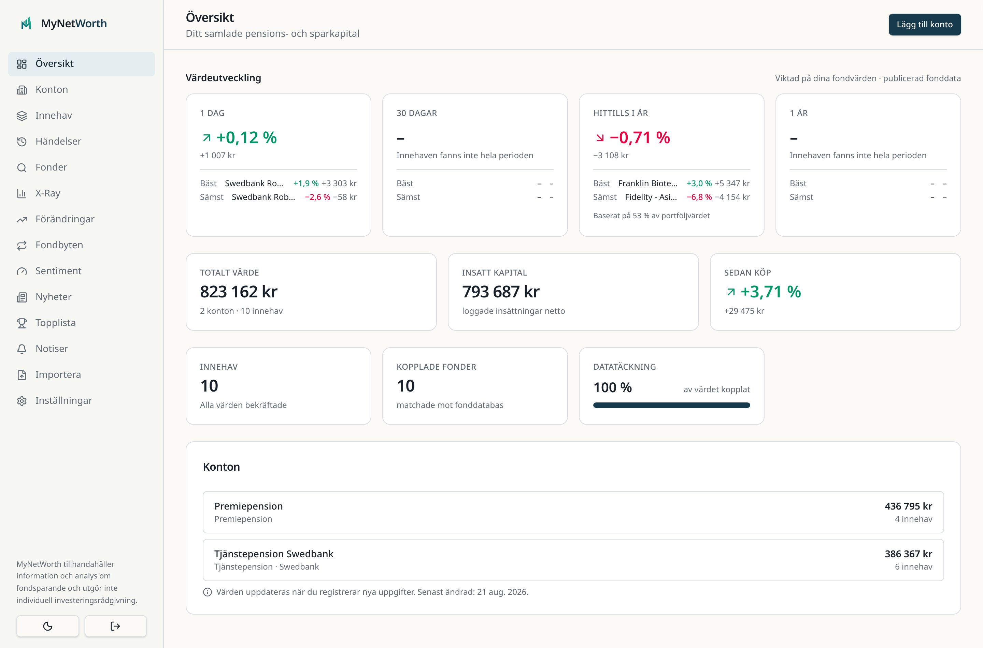Click the 386 367 kr Tjänstepension amount
The image size is (983, 648).
pos(908,554)
